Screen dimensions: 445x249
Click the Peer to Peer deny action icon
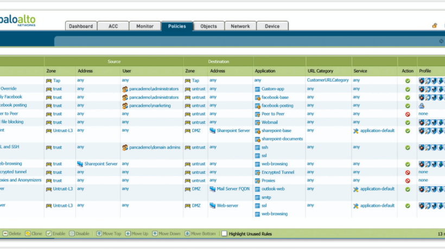[x=408, y=114]
